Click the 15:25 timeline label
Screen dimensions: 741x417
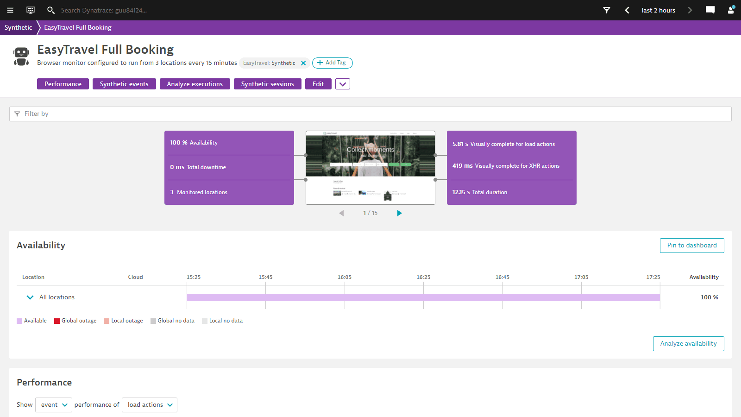[x=194, y=277]
